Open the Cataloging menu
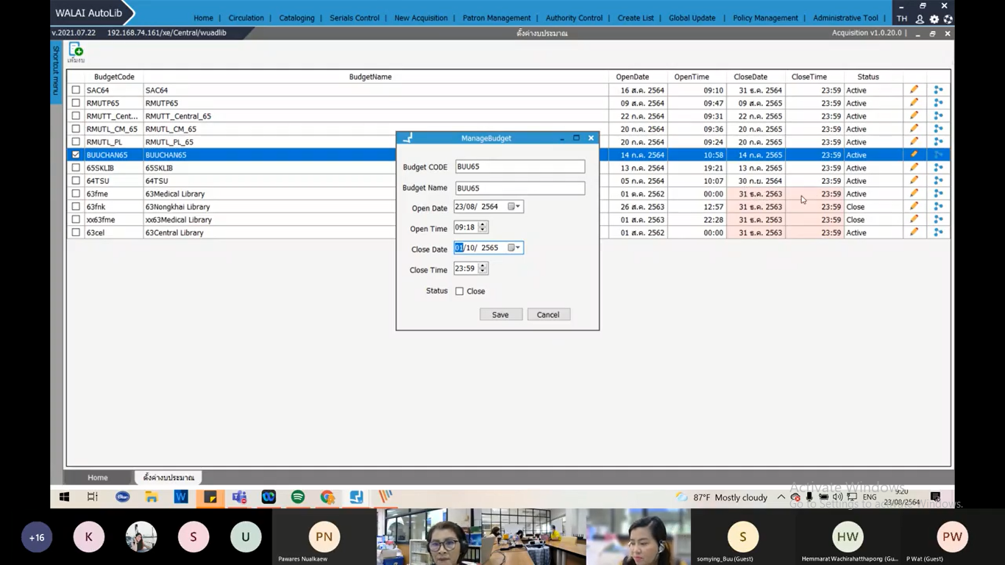1005x565 pixels. 296,18
